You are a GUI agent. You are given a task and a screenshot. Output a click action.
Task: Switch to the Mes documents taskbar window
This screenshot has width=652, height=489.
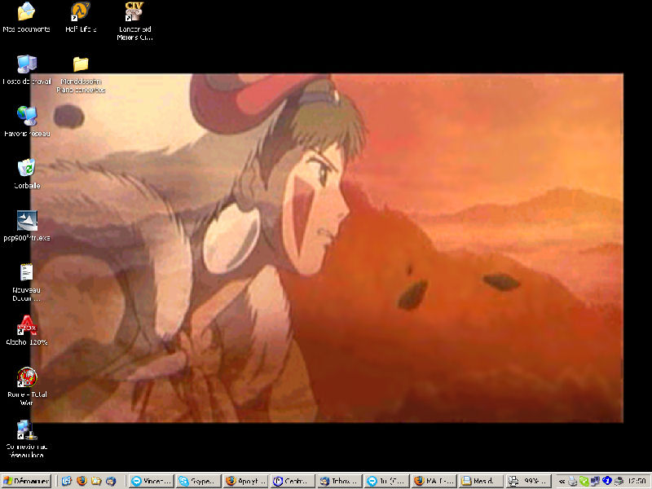(x=478, y=481)
